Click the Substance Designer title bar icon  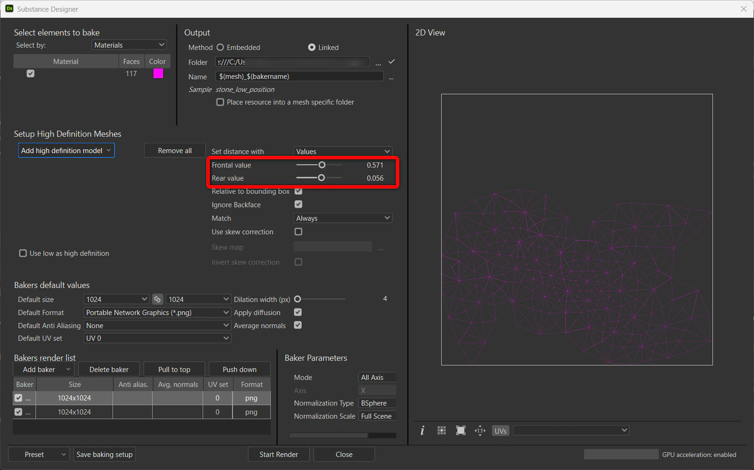pyautogui.click(x=9, y=9)
